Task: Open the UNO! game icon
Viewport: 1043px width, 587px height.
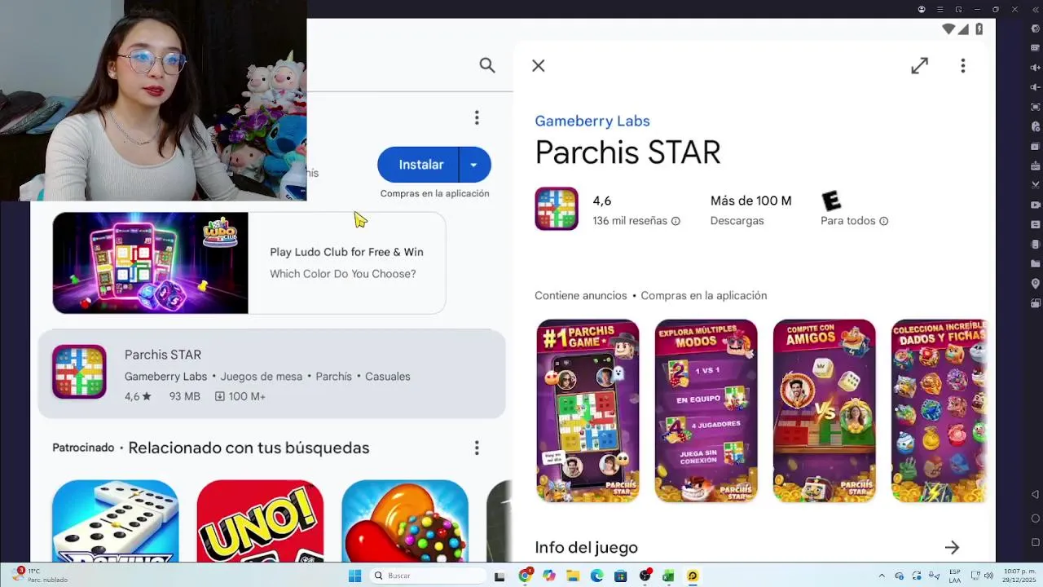Action: [x=260, y=520]
